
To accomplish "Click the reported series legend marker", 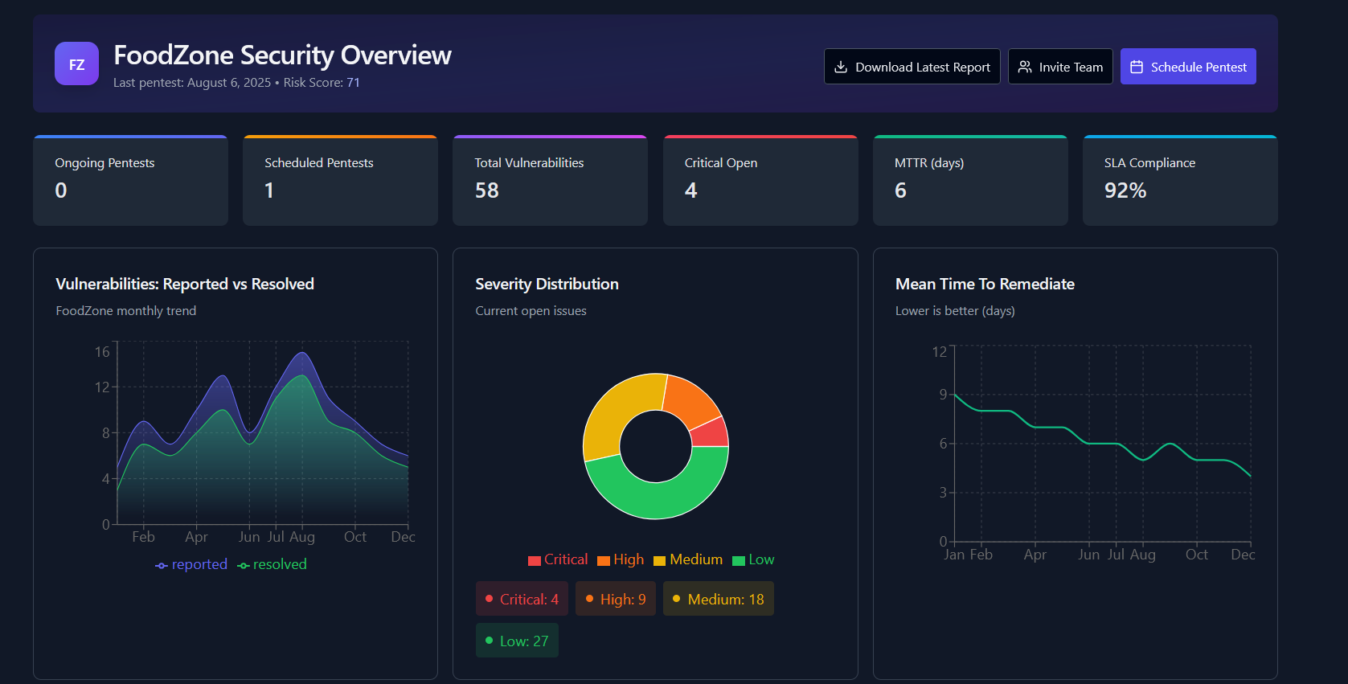I will [162, 566].
